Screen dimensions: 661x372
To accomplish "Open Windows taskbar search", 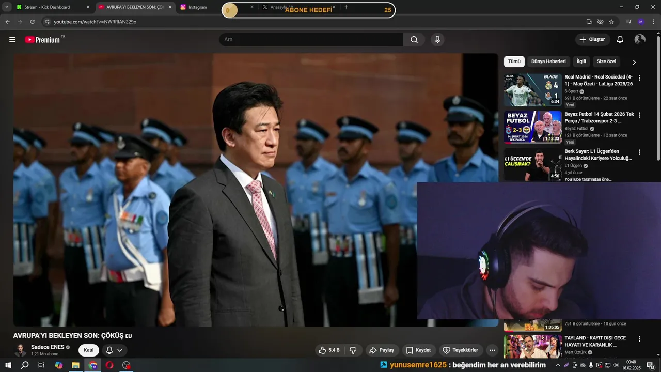I will coord(25,365).
